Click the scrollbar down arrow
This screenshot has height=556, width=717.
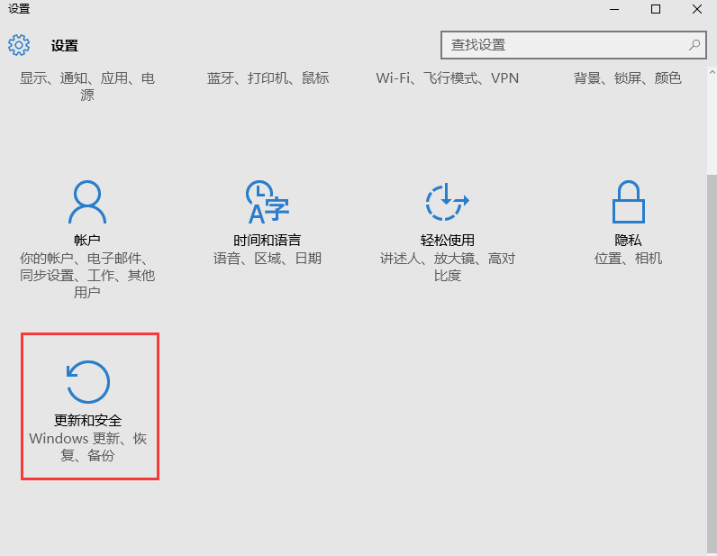[x=711, y=548]
